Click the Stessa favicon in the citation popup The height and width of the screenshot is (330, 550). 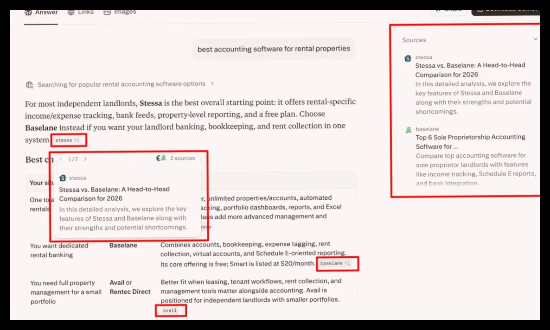(x=63, y=178)
